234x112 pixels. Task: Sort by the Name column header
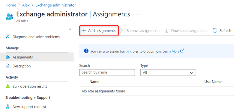[94, 82]
